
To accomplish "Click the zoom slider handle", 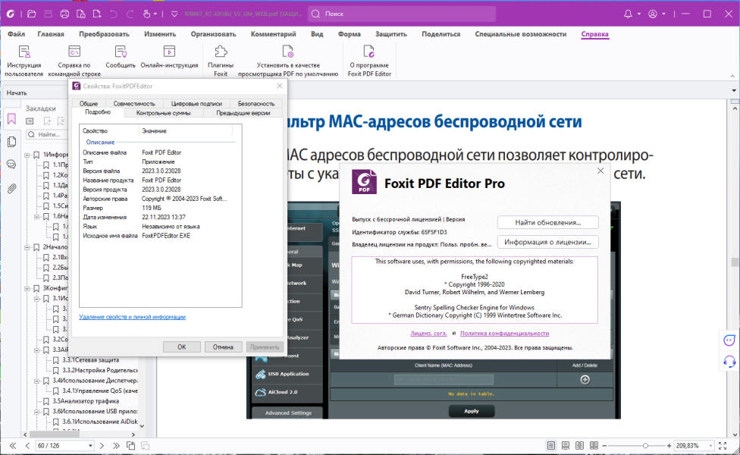I will point(645,446).
